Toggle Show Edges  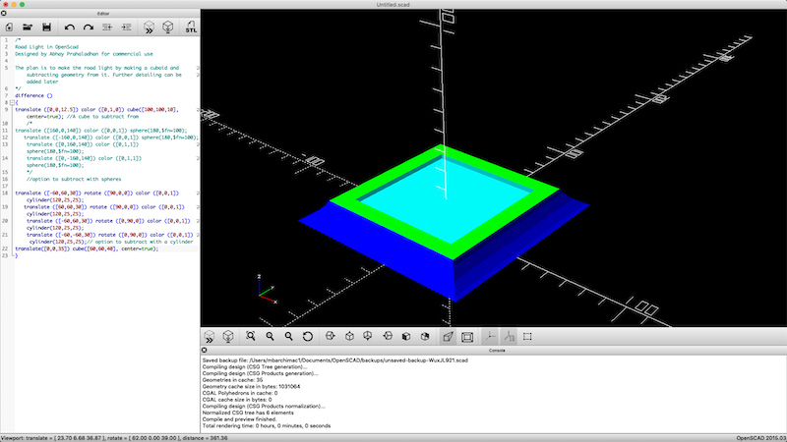(527, 337)
